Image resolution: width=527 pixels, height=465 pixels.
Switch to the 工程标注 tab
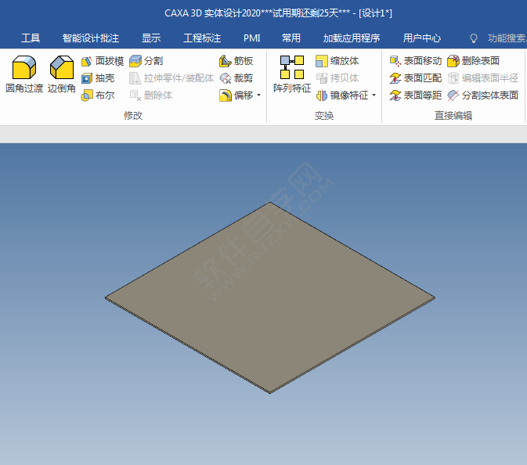(202, 38)
